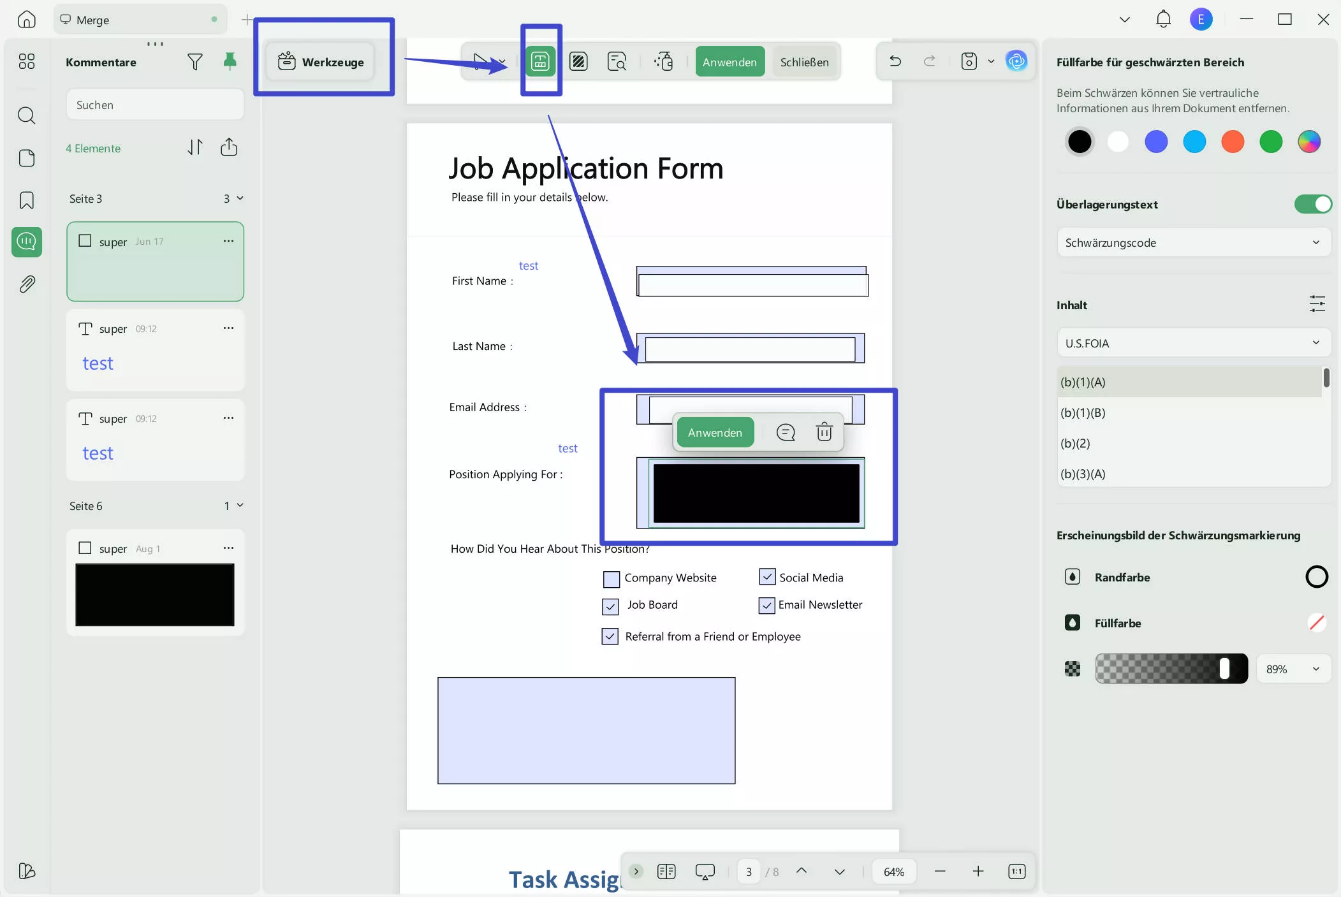Select the (b)(2) code entry

(x=1189, y=443)
